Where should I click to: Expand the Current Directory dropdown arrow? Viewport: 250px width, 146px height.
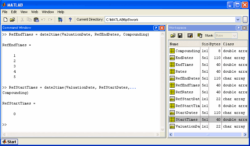[x=238, y=20]
